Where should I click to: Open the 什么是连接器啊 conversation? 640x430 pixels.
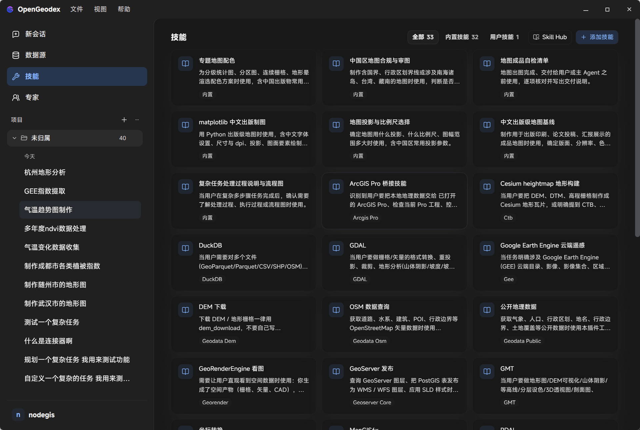[x=80, y=341]
